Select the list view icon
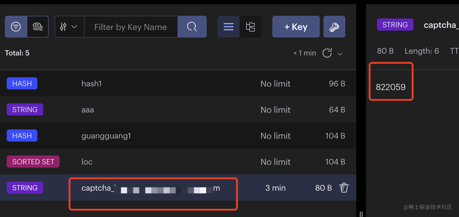459x217 pixels. point(229,27)
